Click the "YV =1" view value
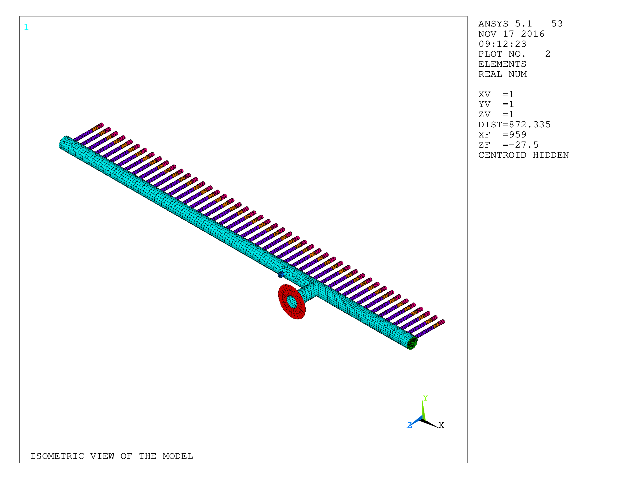This screenshot has width=620, height=478. (x=496, y=105)
